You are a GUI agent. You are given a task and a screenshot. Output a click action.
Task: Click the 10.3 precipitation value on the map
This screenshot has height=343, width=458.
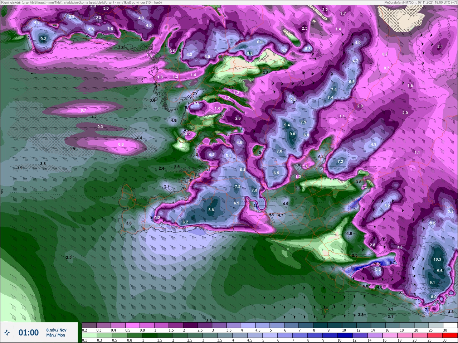437,259
